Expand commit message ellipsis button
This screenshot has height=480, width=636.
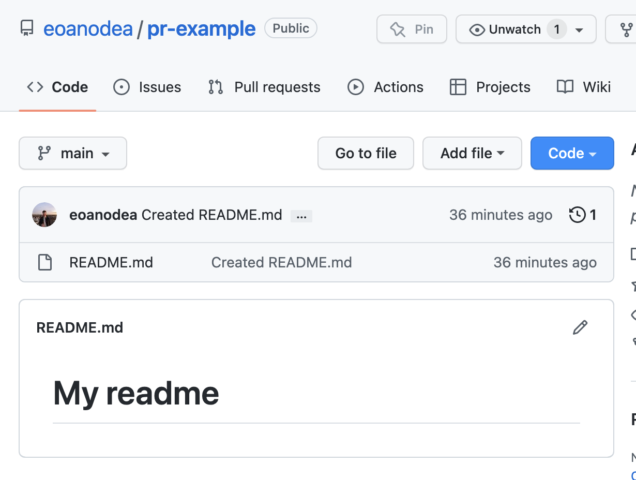click(x=301, y=216)
